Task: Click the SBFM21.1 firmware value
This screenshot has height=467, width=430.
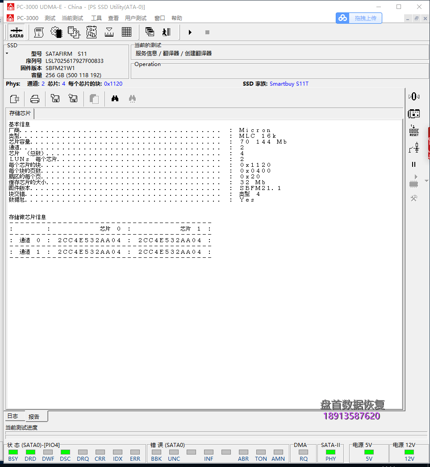Action: [x=260, y=188]
